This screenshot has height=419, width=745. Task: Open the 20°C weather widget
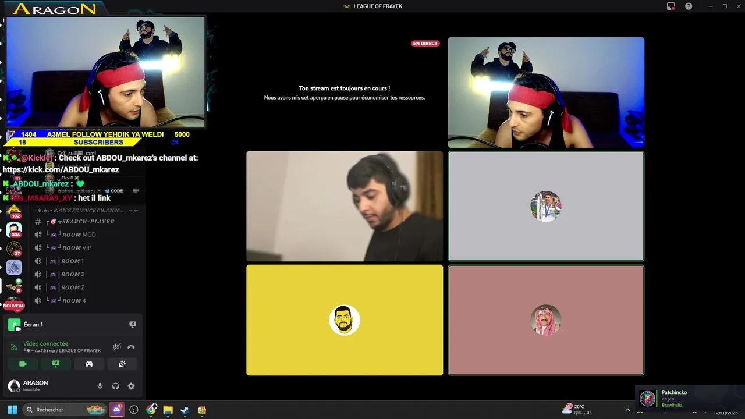click(x=577, y=410)
